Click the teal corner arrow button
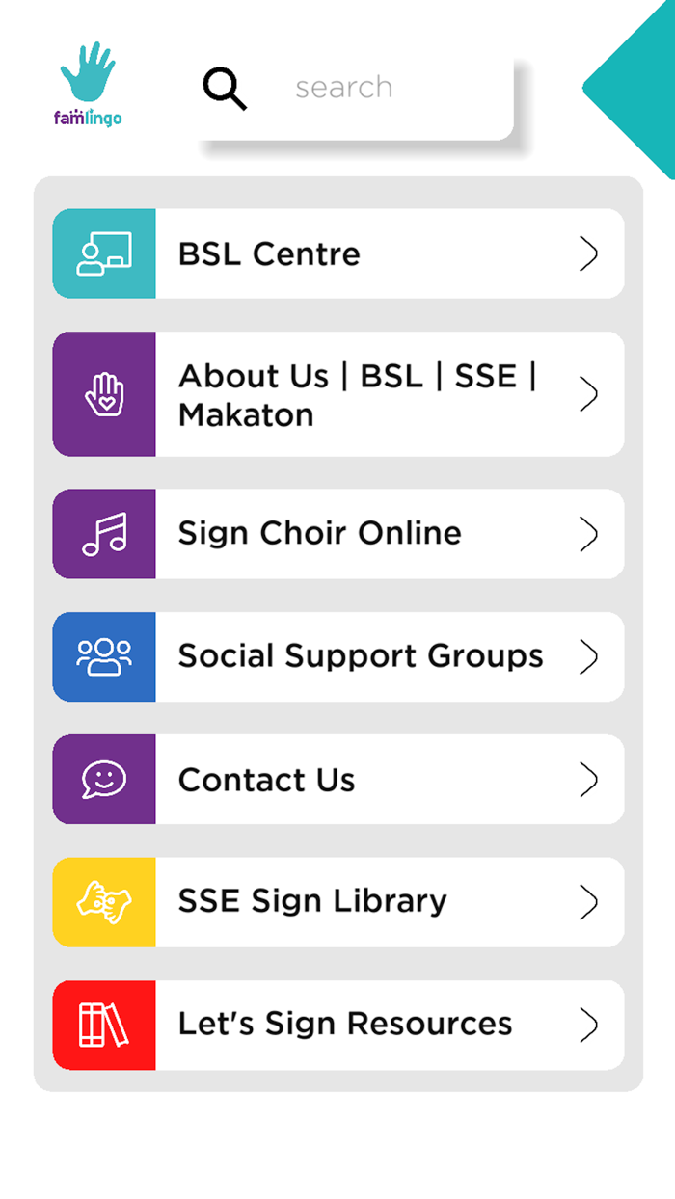 [x=641, y=87]
